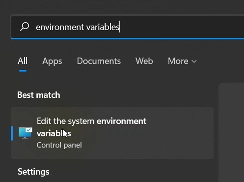Switch to the All results tab
Screen dimensions: 244x182
pyautogui.click(x=23, y=61)
